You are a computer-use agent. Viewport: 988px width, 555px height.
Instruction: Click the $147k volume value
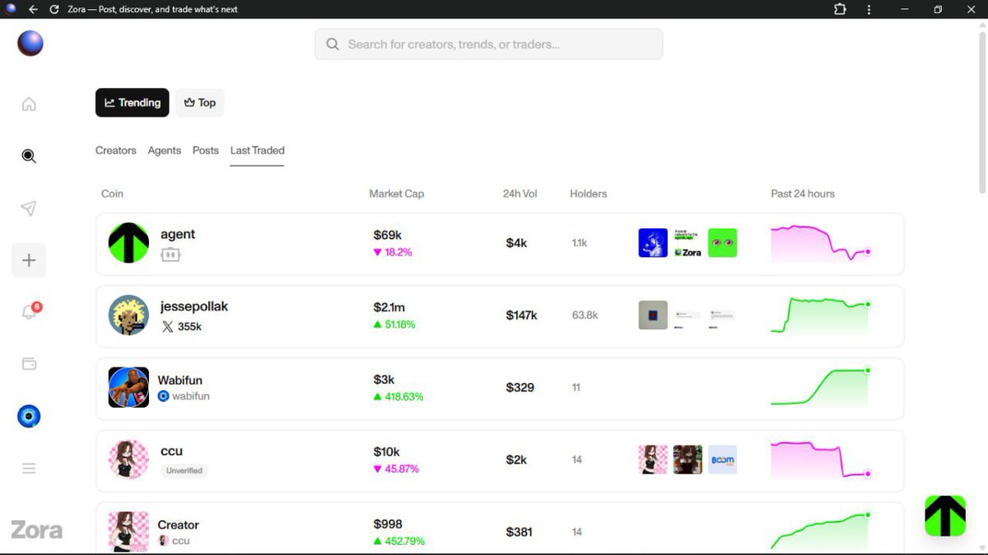click(x=521, y=315)
